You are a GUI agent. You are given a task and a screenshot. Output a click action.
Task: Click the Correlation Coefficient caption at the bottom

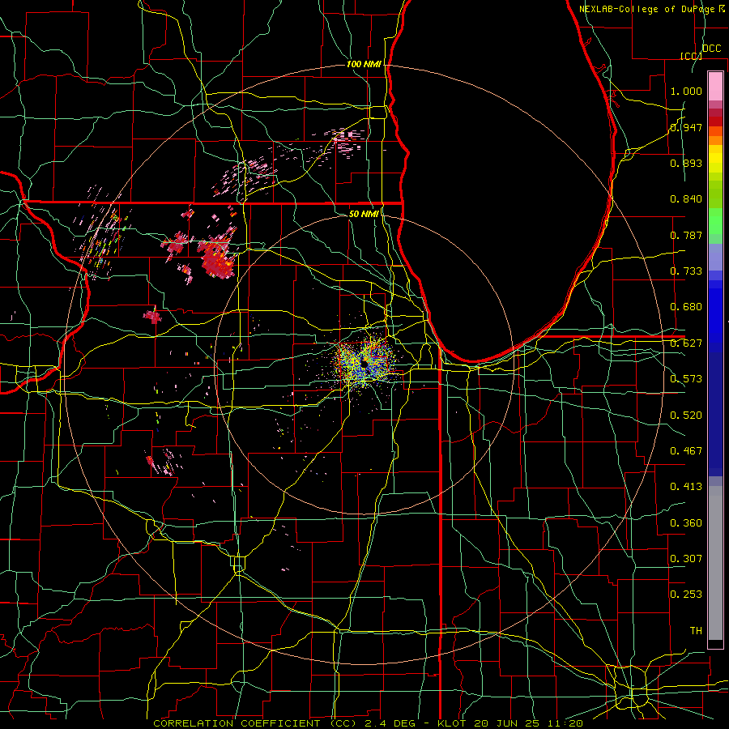369,723
